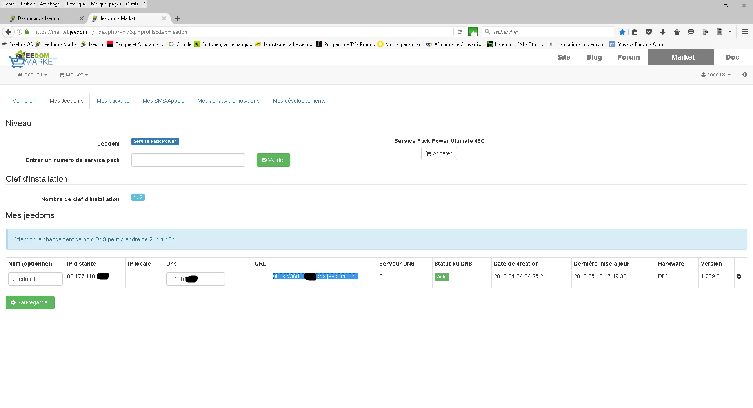Expand the Market dropdown menu
Screen dimensions: 753x408
(74, 75)
